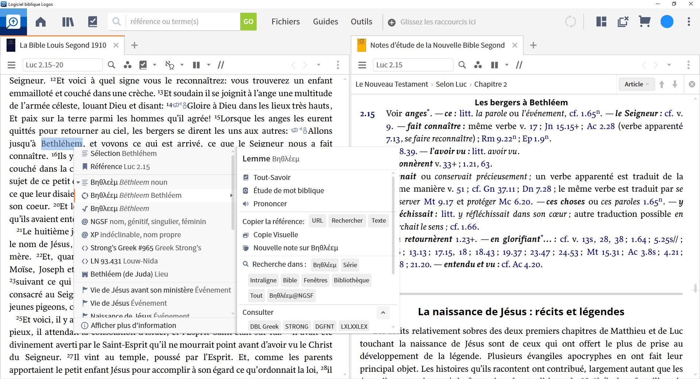This screenshot has width=700, height=379.
Task: Click the Luc 2.15 reference box in Notes pane
Action: (x=413, y=65)
